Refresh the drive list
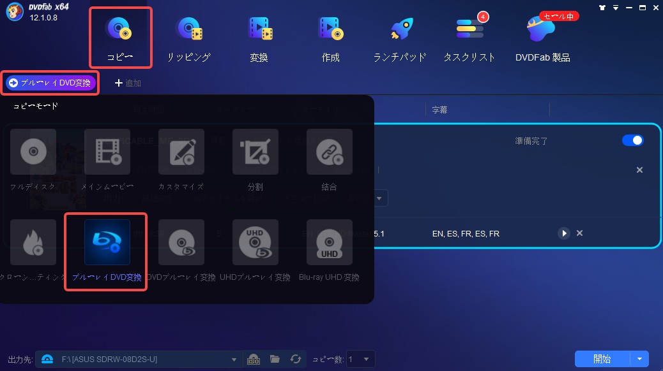 295,359
